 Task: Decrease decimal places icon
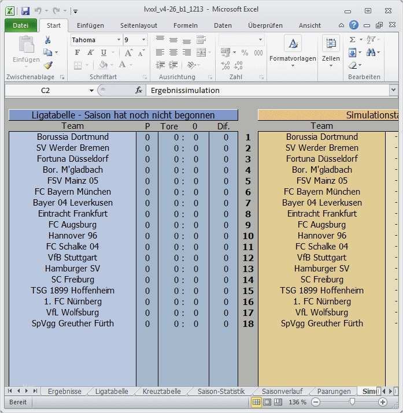pos(238,65)
